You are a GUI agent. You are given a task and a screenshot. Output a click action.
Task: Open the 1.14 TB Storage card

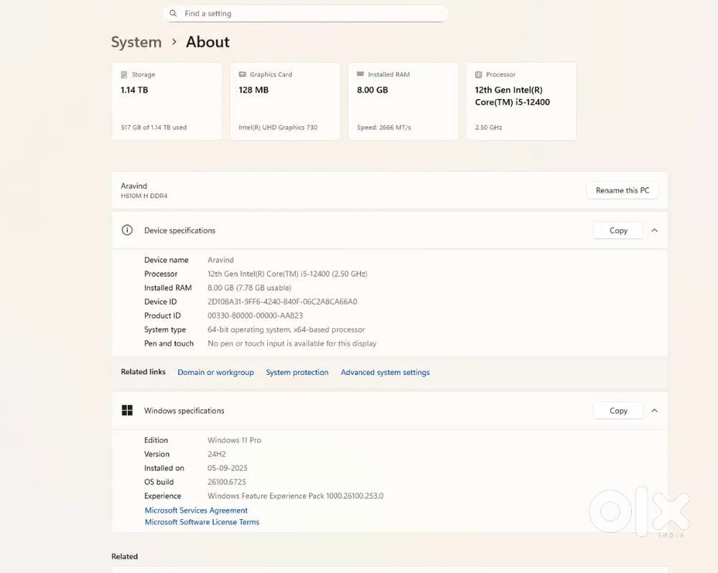pyautogui.click(x=167, y=101)
